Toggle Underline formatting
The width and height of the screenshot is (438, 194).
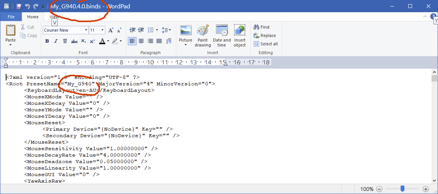(x=65, y=41)
